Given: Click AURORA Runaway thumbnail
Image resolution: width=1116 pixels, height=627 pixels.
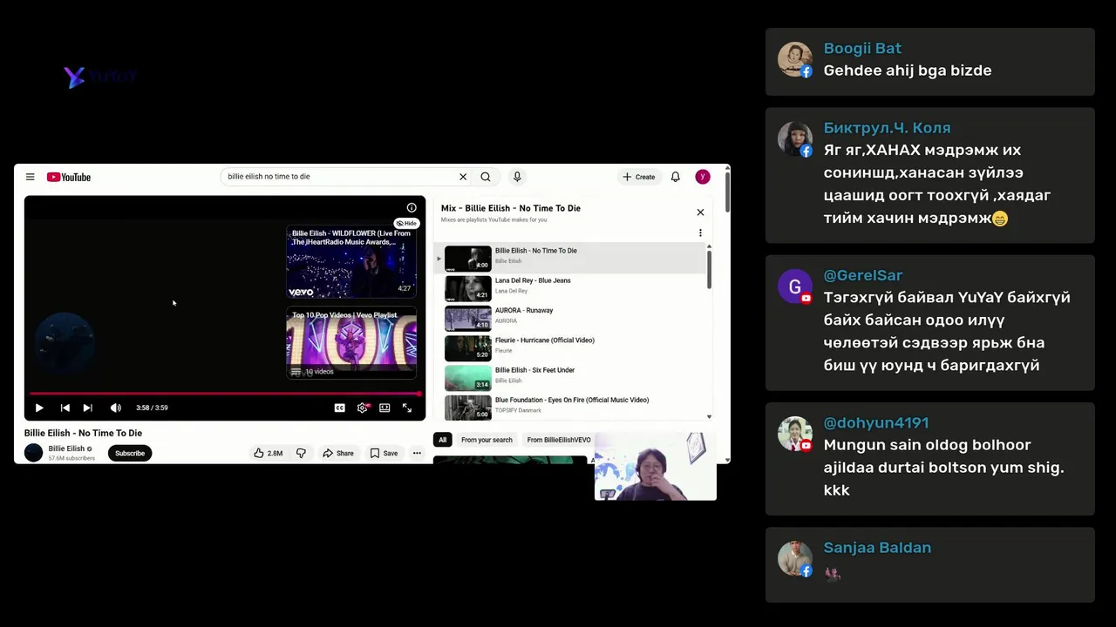Looking at the screenshot, I should (468, 318).
